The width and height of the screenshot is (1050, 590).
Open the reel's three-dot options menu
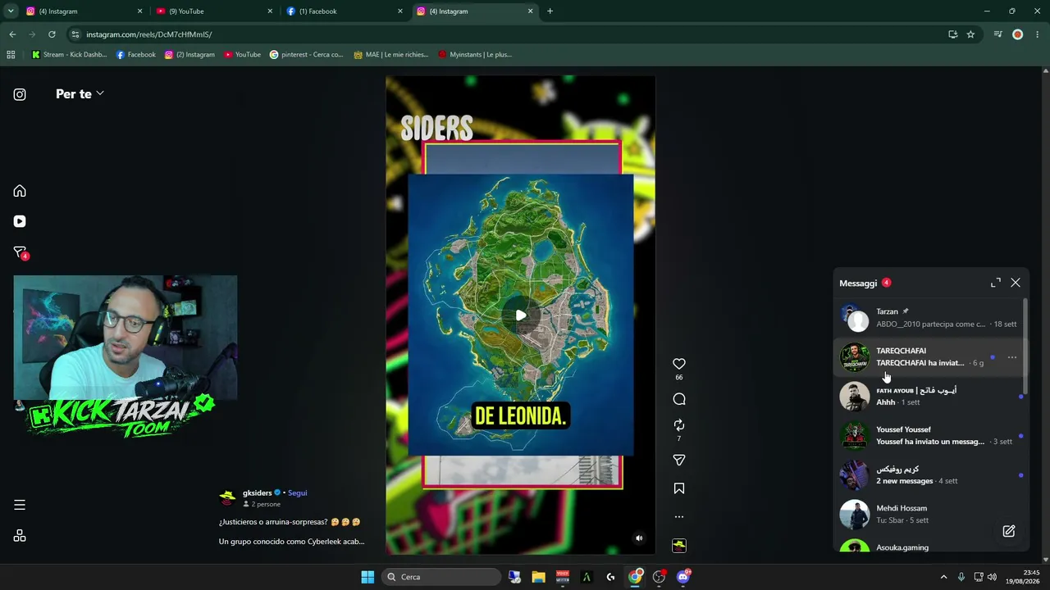tap(679, 517)
